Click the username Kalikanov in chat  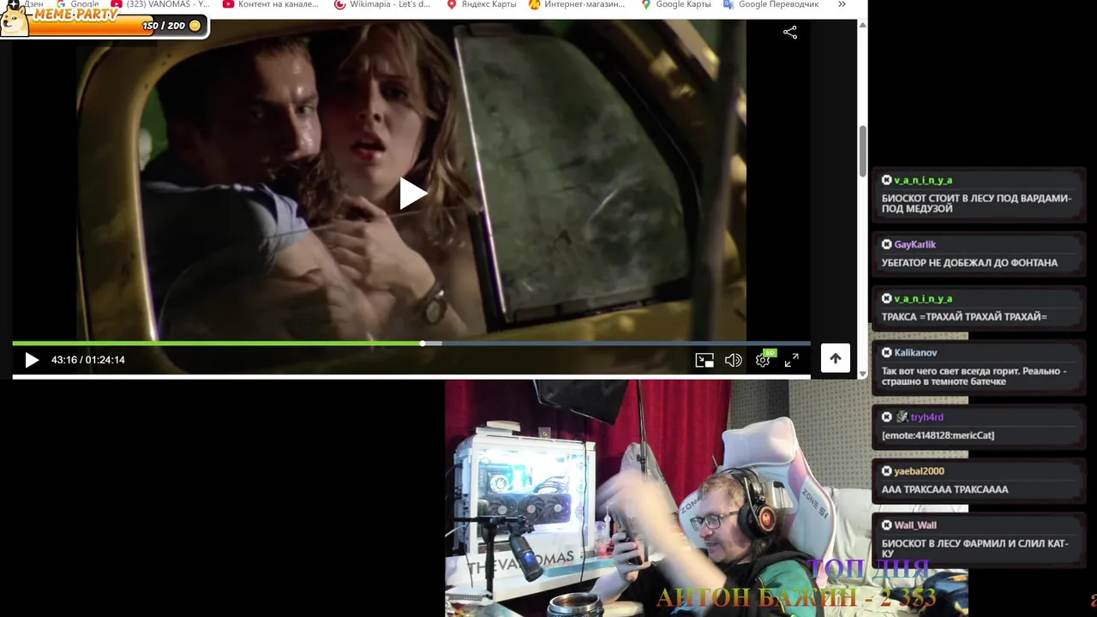click(915, 352)
